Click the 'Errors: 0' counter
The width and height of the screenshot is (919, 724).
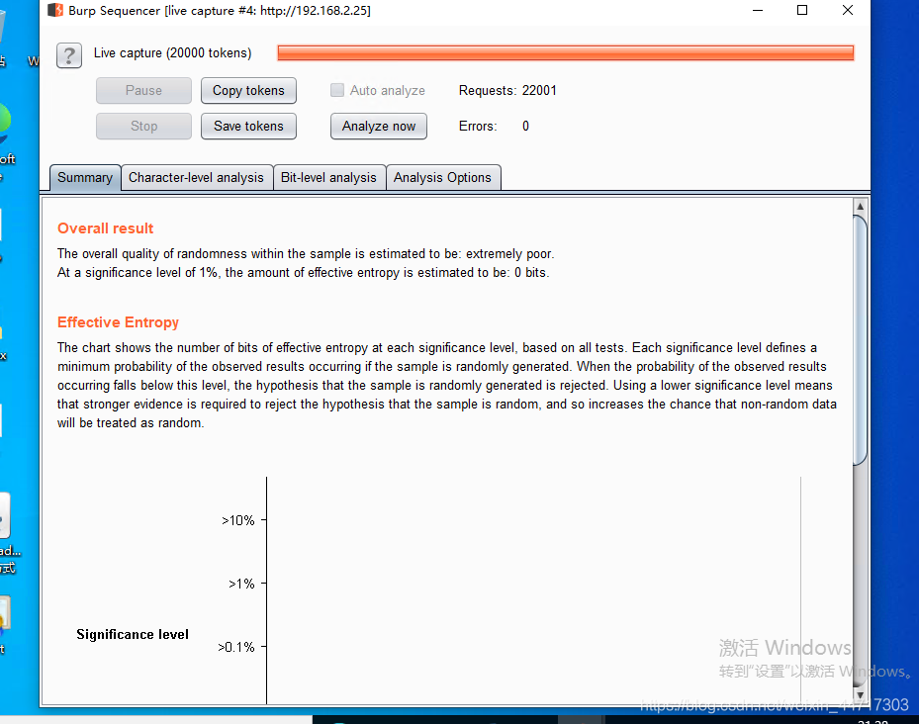tap(494, 126)
